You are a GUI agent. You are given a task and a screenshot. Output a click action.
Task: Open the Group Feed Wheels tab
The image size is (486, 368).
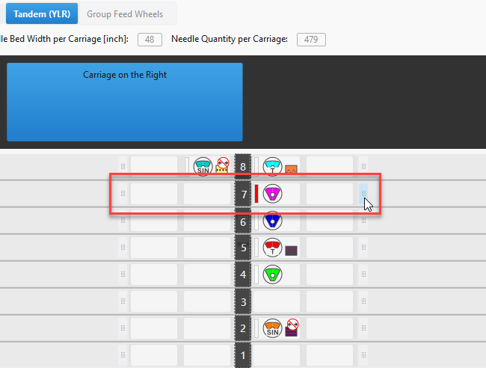click(x=126, y=13)
